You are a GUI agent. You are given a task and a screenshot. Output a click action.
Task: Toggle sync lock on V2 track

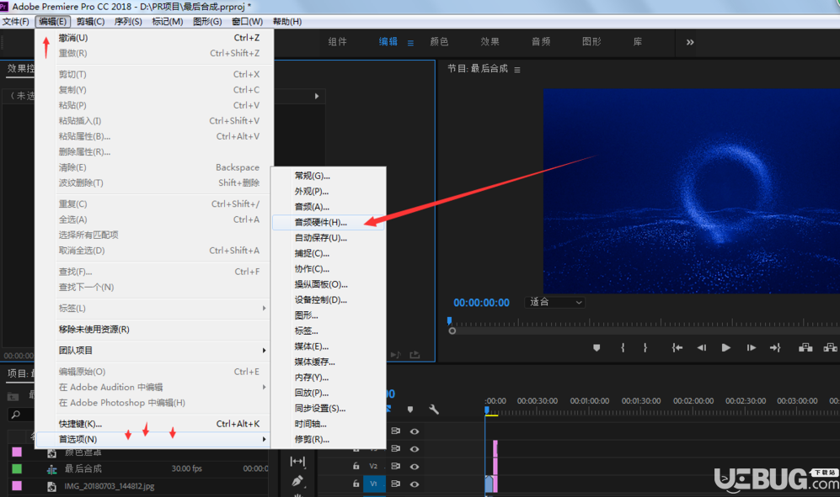pos(395,466)
